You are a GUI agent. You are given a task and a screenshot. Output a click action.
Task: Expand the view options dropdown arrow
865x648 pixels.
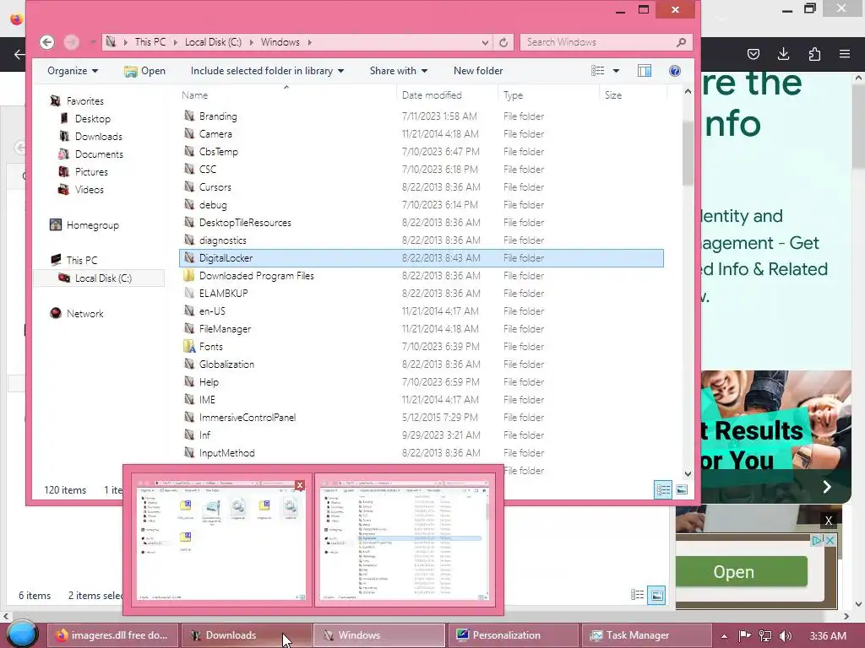616,71
